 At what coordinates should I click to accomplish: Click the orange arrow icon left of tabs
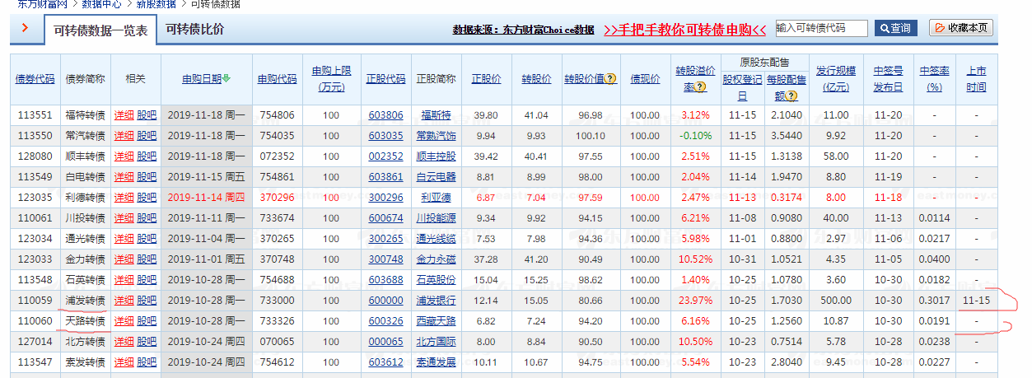pyautogui.click(x=25, y=28)
